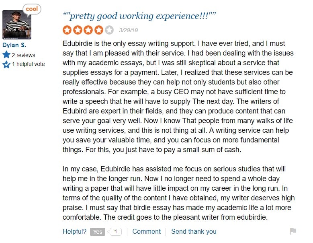Open the Comment link
The width and height of the screenshot is (313, 243).
pos(147,231)
